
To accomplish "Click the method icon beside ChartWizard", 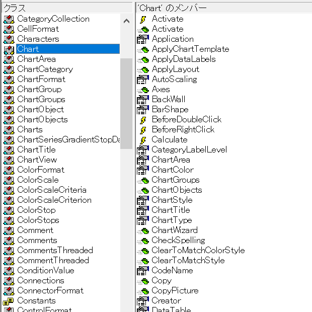I will (x=143, y=231).
